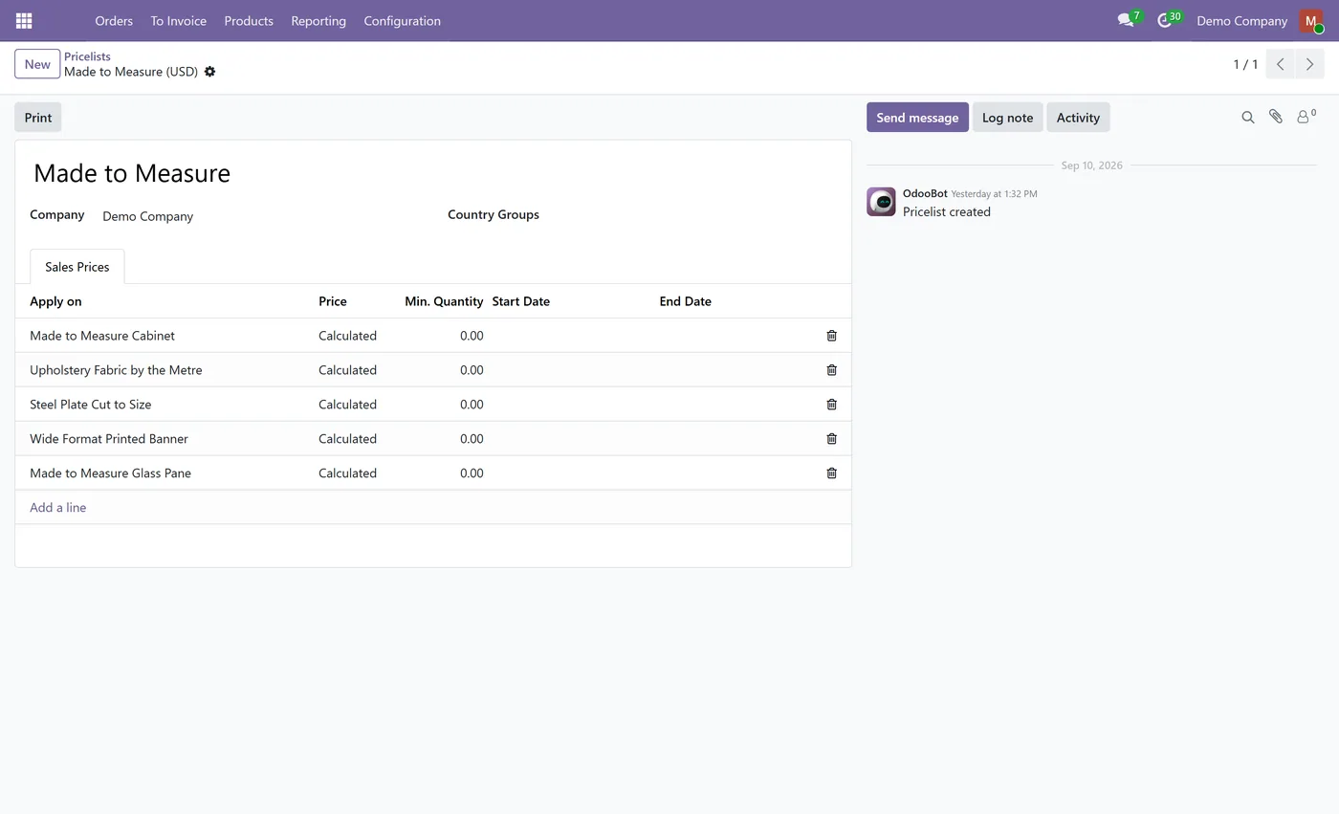Follow the Pricelists breadcrumb link

tap(87, 56)
